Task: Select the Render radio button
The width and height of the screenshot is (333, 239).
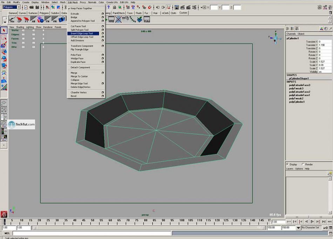Action: point(303,164)
